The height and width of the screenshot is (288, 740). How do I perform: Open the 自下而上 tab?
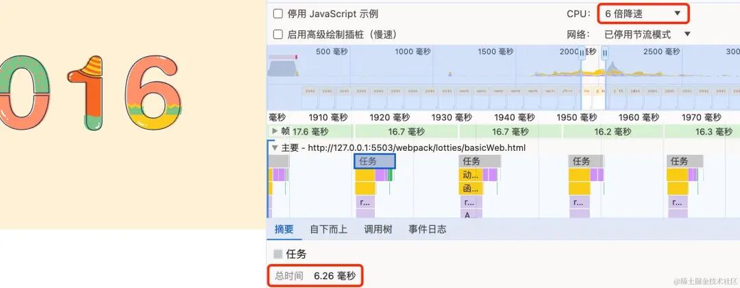(x=328, y=230)
